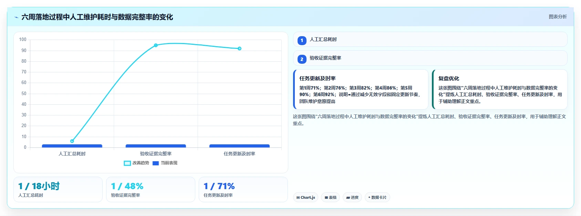This screenshot has height=216, width=581.
Task: Click number 2 badge beside 验收证据完整率
Action: (302, 59)
